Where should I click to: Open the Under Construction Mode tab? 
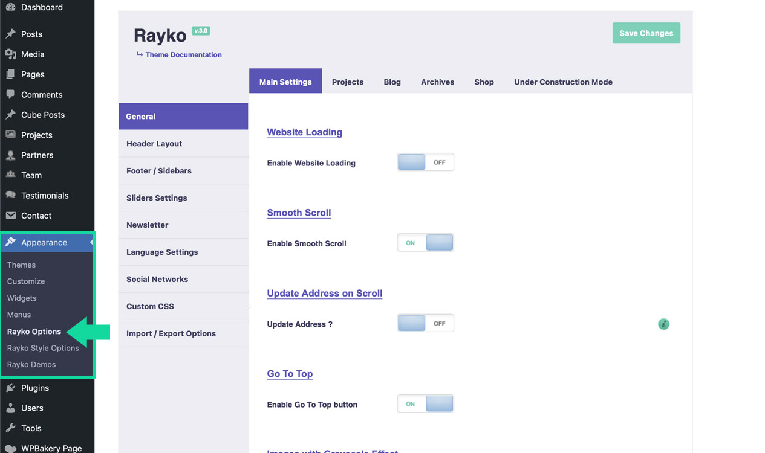(x=563, y=82)
